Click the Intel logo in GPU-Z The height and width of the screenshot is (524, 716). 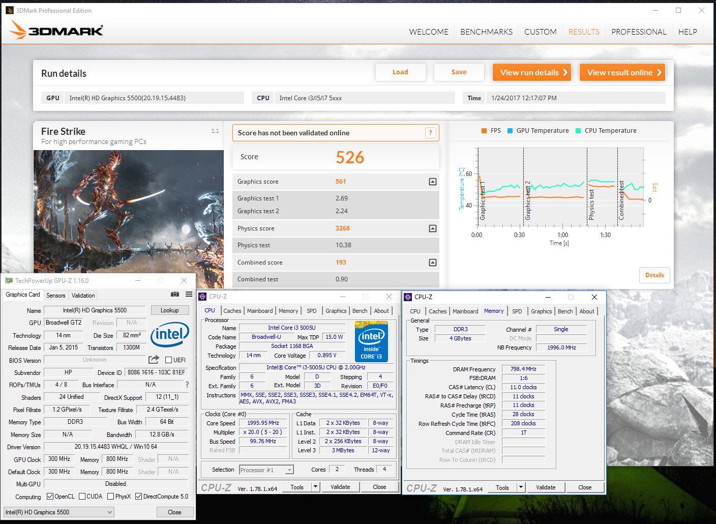pyautogui.click(x=170, y=334)
